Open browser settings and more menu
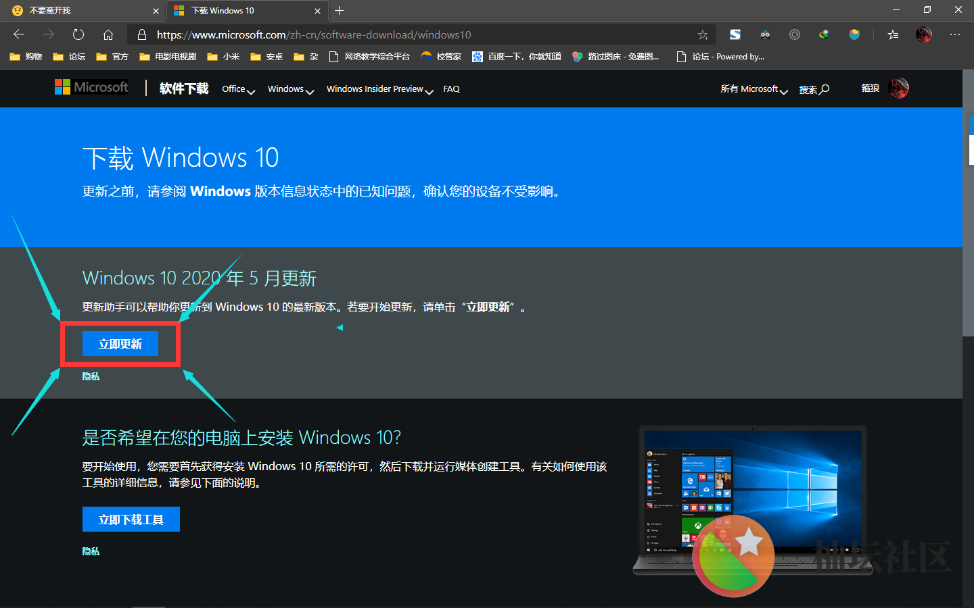The height and width of the screenshot is (608, 974). (955, 34)
